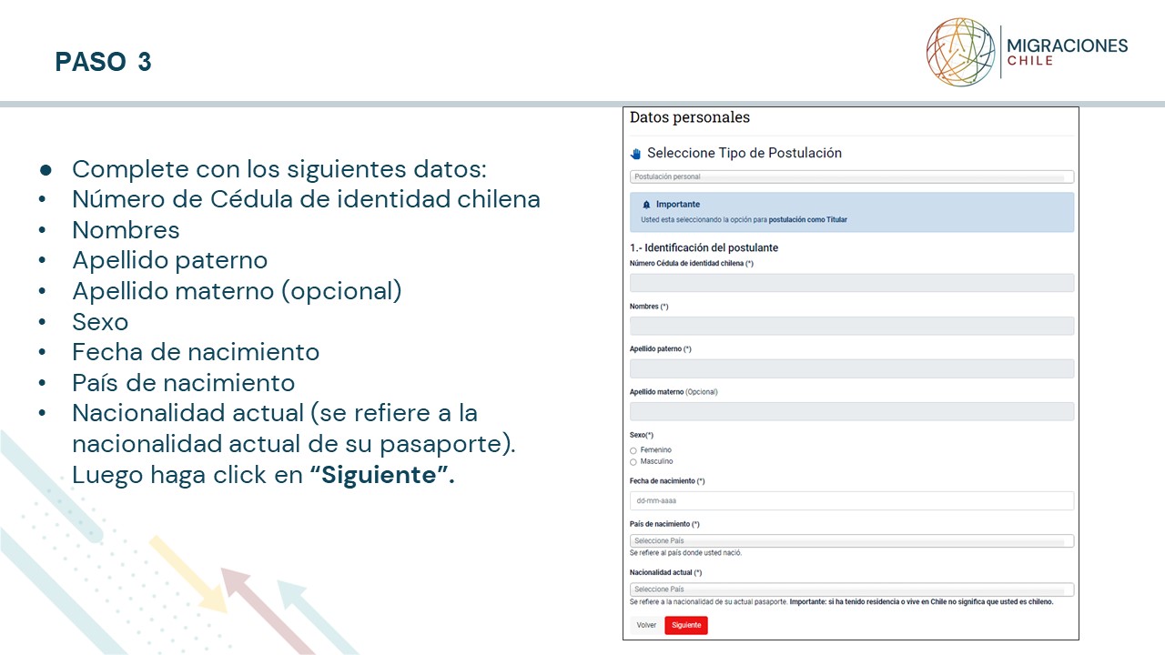Viewport: 1165px width, 655px height.
Task: Click the '1.- Identificación del postulante' heading
Action: coord(704,247)
